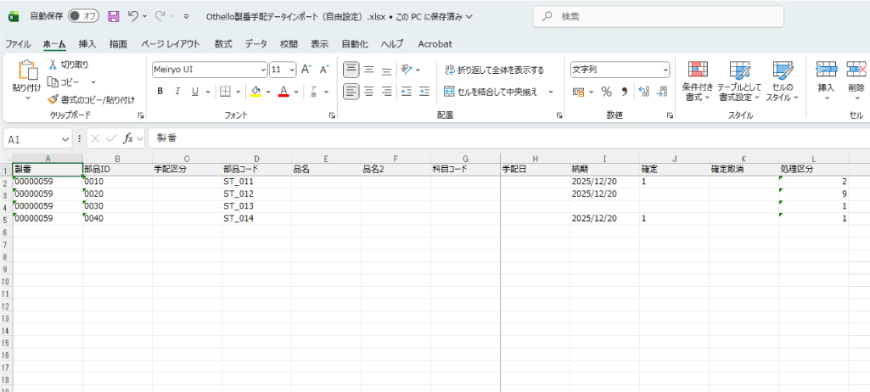This screenshot has height=392, width=870.
Task: Click cell D2 containing ST_011
Action: pyautogui.click(x=256, y=182)
